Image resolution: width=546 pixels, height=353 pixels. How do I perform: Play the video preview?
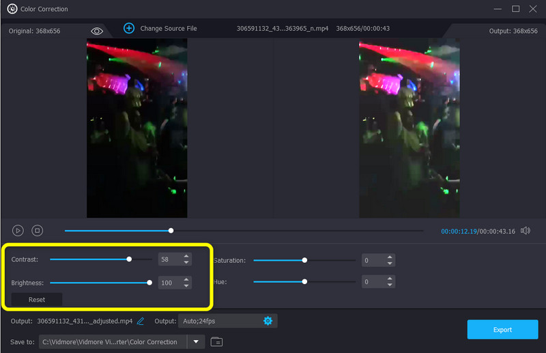(x=18, y=230)
